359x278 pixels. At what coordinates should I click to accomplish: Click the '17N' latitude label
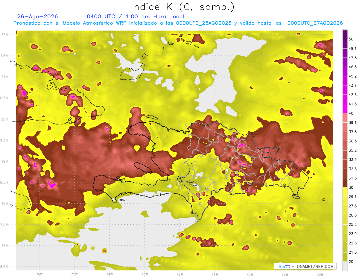4,246
